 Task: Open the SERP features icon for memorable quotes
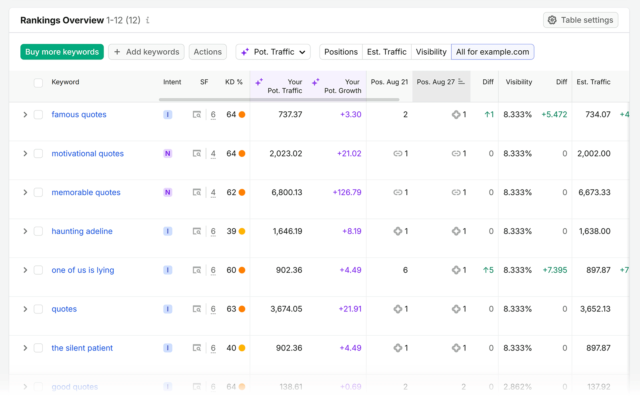coord(197,192)
